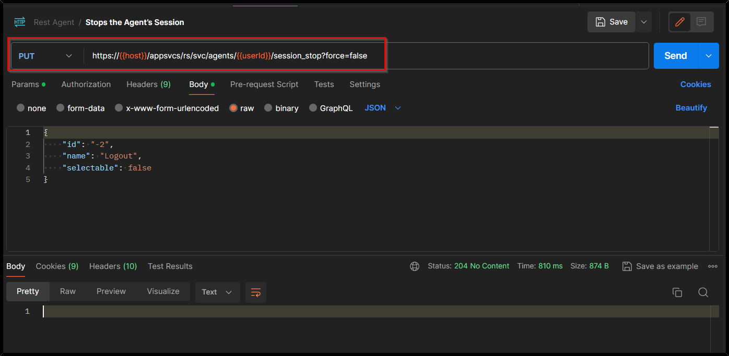Viewport: 729px width, 356px height.
Task: Open the Settings tab
Action: point(364,84)
